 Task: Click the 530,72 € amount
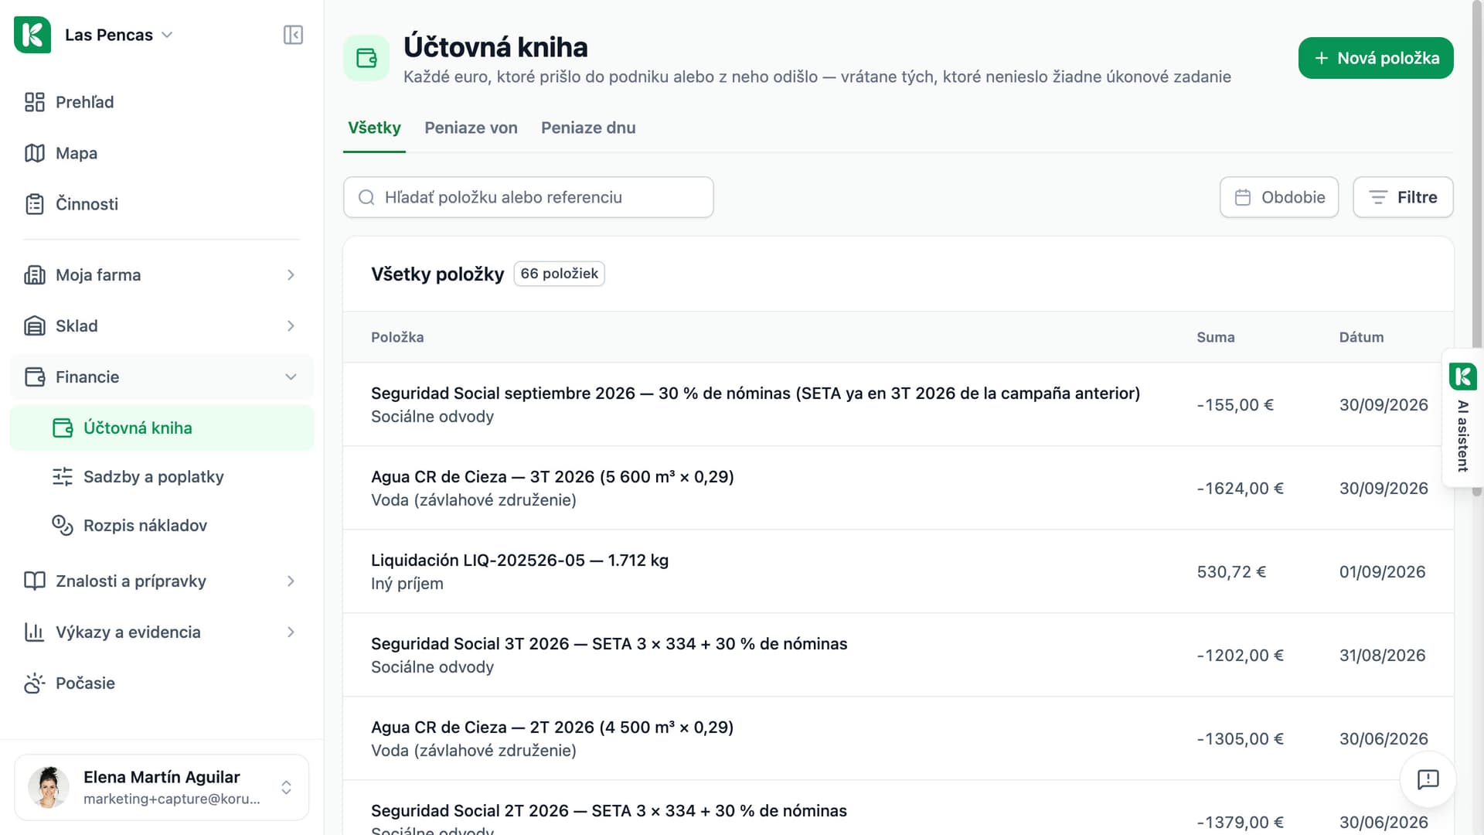point(1231,572)
